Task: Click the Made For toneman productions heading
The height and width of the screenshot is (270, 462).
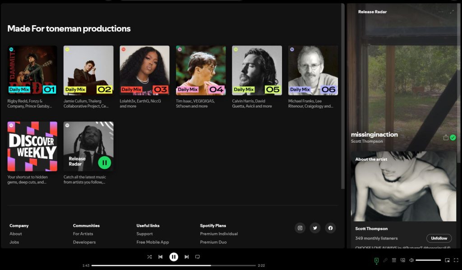Action: tap(69, 28)
